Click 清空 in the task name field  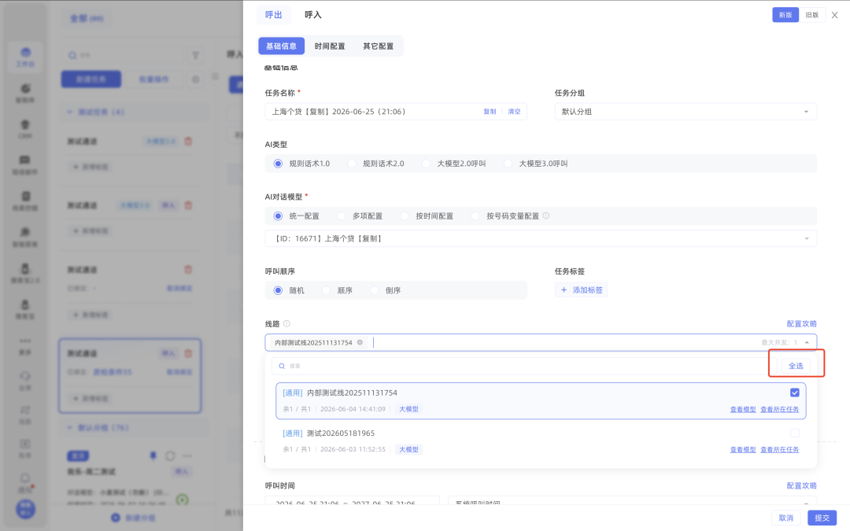point(514,112)
